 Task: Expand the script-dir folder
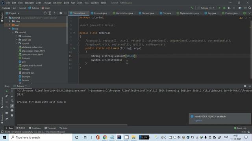pyautogui.click(x=16, y=40)
